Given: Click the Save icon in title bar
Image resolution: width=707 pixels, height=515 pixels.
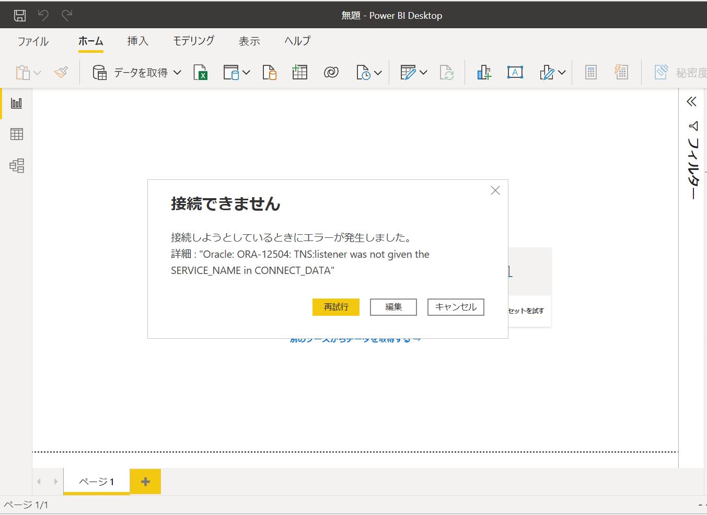Looking at the screenshot, I should 20,15.
